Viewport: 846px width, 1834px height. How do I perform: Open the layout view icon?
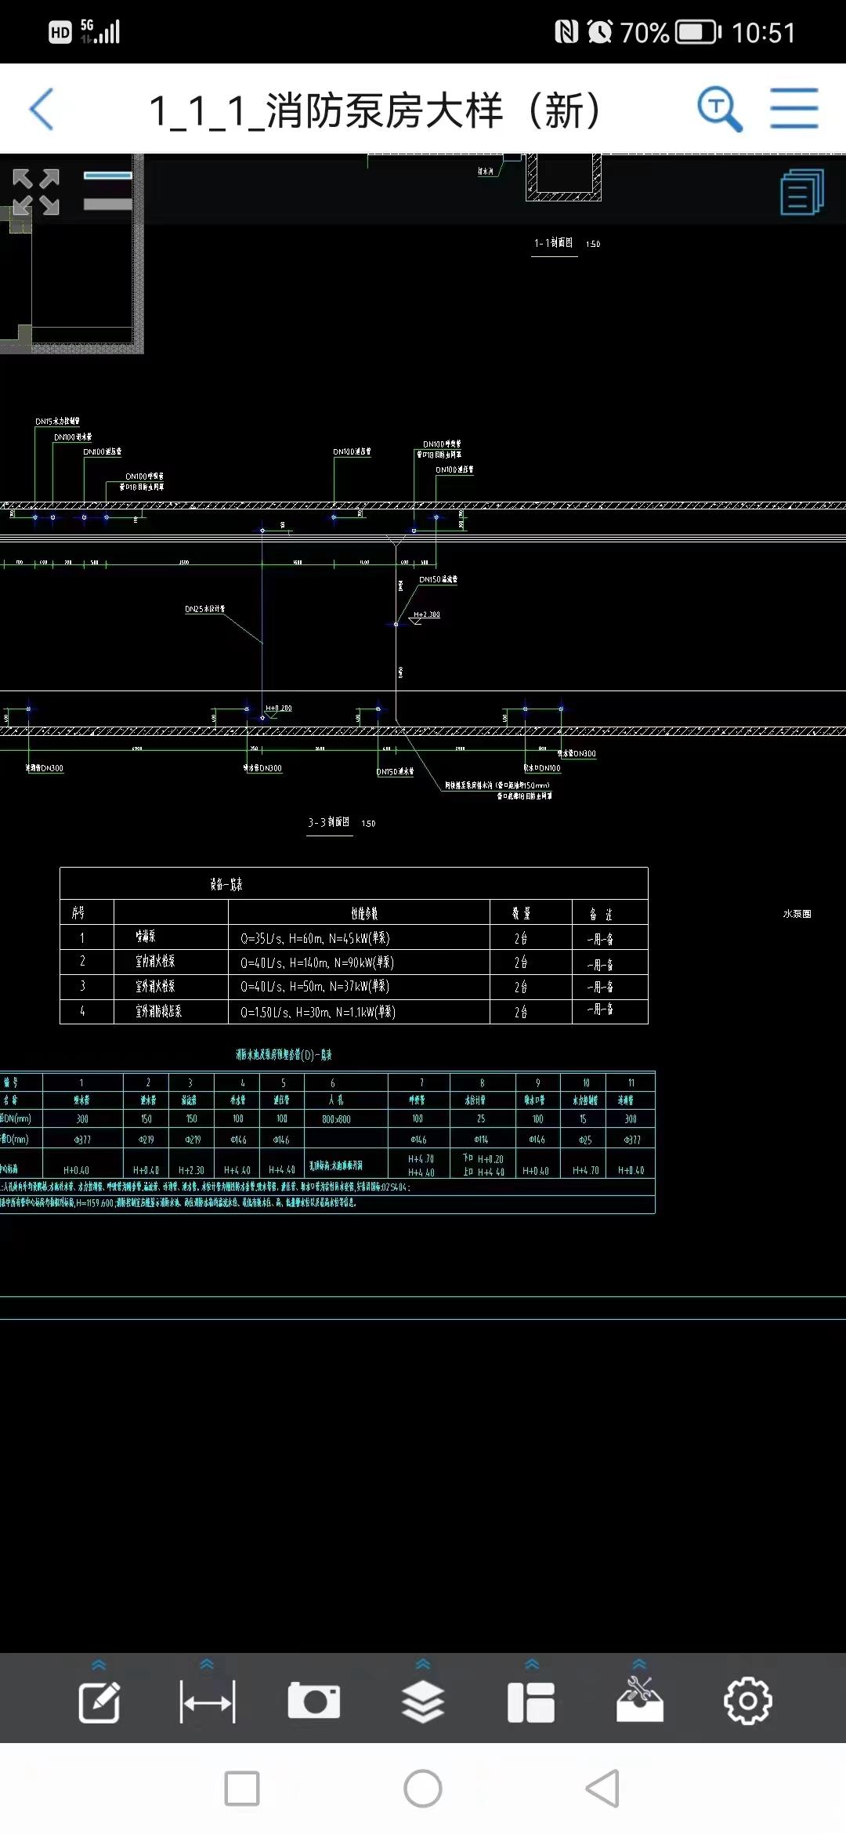531,1702
